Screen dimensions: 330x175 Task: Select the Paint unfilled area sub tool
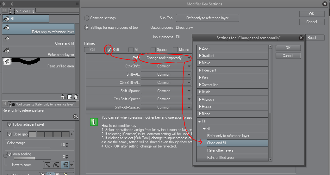[38, 63]
